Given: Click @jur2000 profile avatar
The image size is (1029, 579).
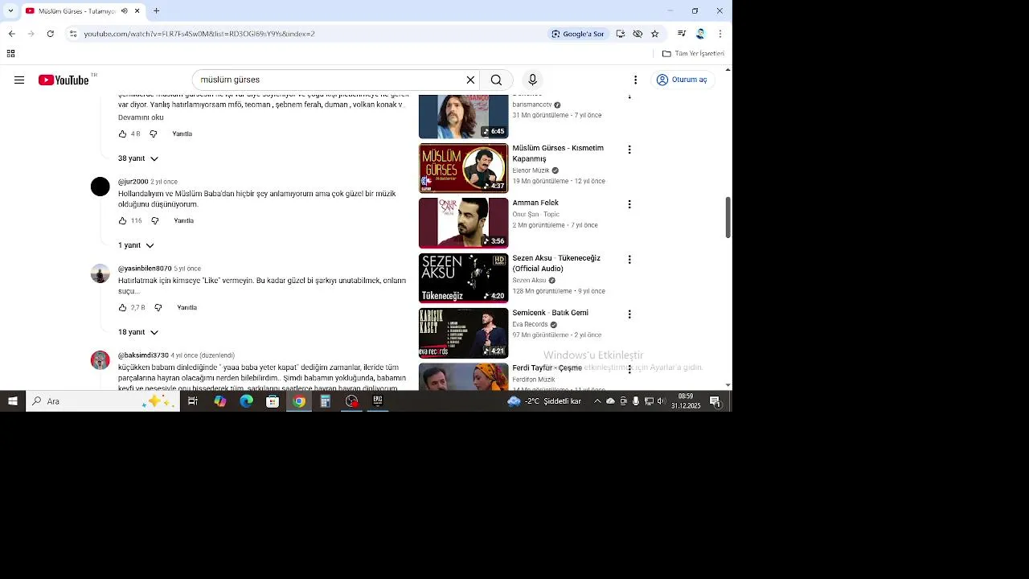Looking at the screenshot, I should tap(100, 187).
